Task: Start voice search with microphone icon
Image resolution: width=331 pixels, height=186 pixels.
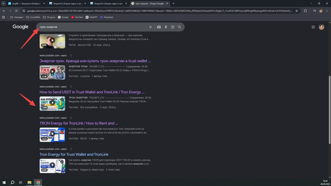Action: tap(165, 27)
